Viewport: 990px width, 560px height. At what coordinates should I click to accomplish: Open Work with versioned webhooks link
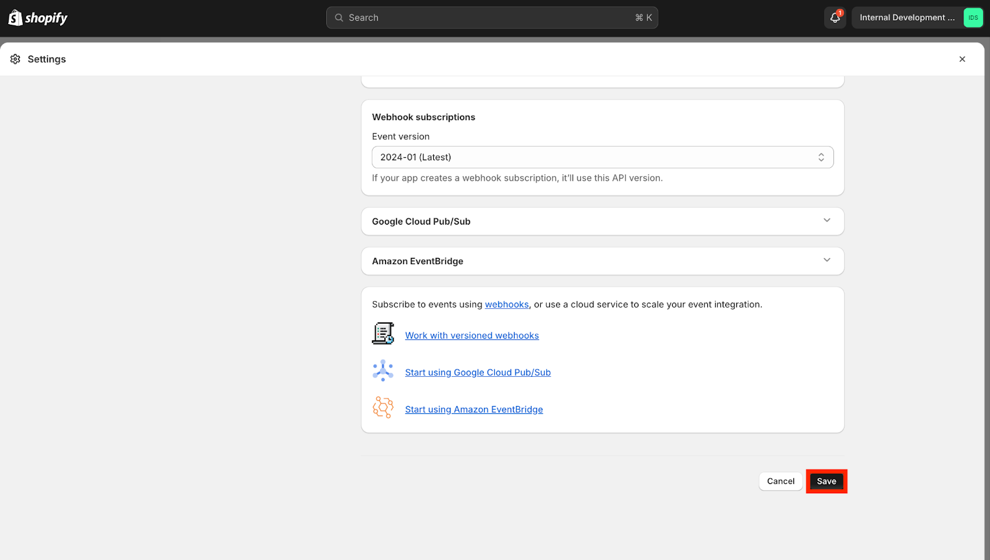[472, 335]
